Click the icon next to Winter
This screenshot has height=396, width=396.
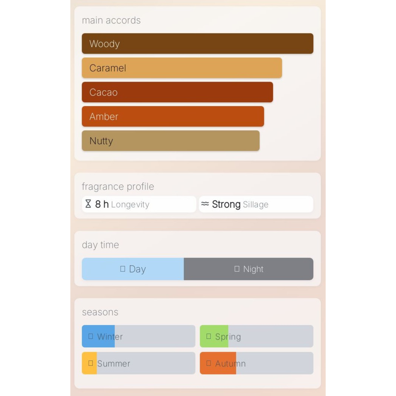click(x=90, y=336)
